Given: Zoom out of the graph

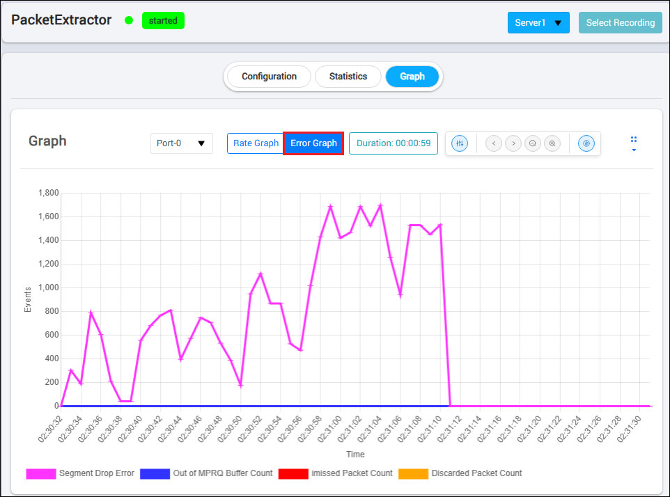Looking at the screenshot, I should click(x=533, y=143).
